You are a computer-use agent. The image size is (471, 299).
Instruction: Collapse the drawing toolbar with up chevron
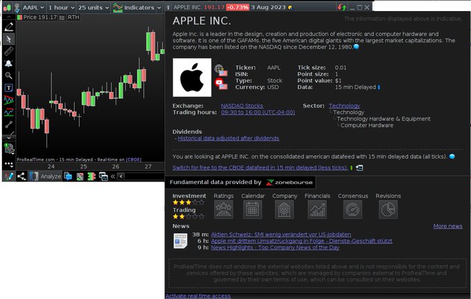click(9, 17)
